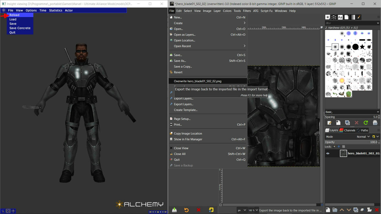Screen dimensions: 381x214
Task: Switch to the Channels tab
Action: [347, 130]
